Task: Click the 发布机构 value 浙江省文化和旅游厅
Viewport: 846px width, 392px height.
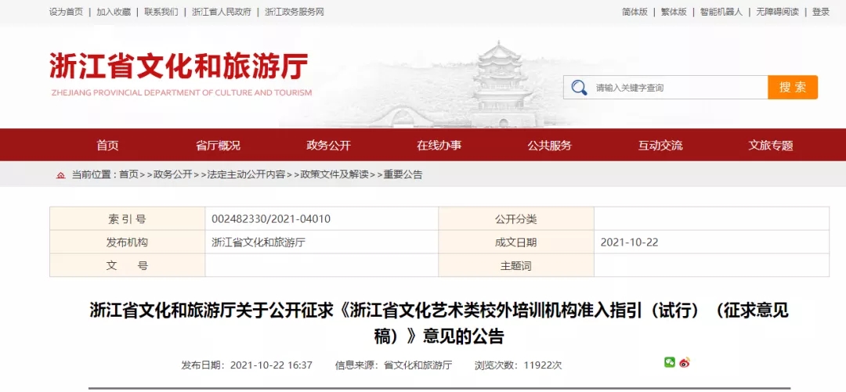Action: (258, 242)
